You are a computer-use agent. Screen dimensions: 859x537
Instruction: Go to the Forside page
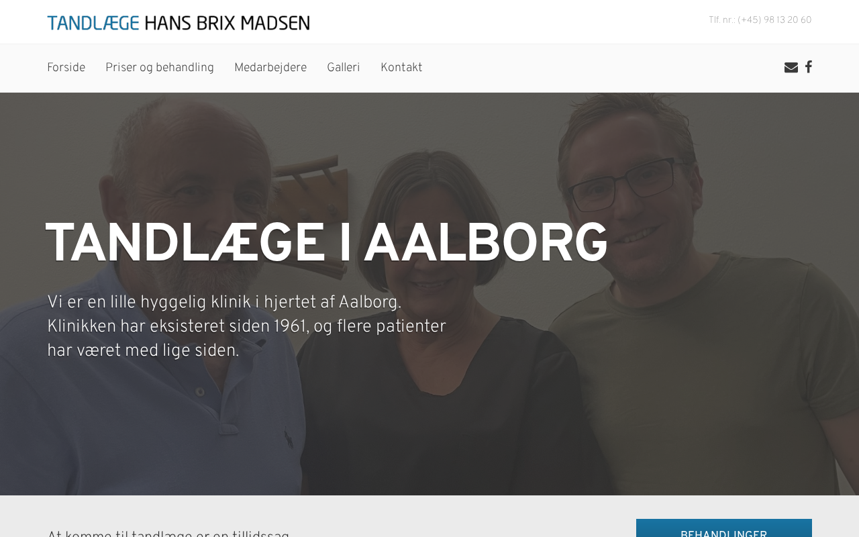(x=66, y=68)
